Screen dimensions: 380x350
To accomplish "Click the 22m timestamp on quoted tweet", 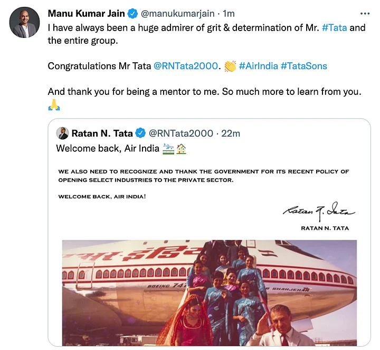I will (231, 133).
